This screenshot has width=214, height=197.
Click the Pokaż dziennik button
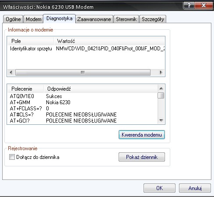click(x=142, y=157)
